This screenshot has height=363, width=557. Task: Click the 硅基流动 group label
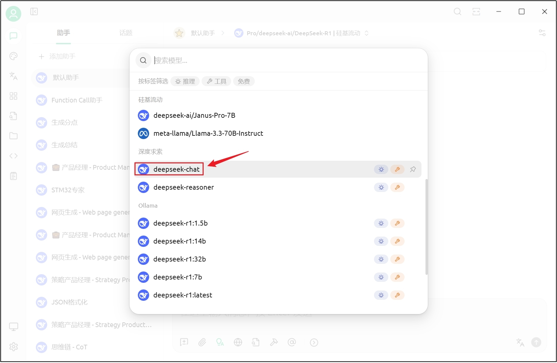(x=150, y=100)
